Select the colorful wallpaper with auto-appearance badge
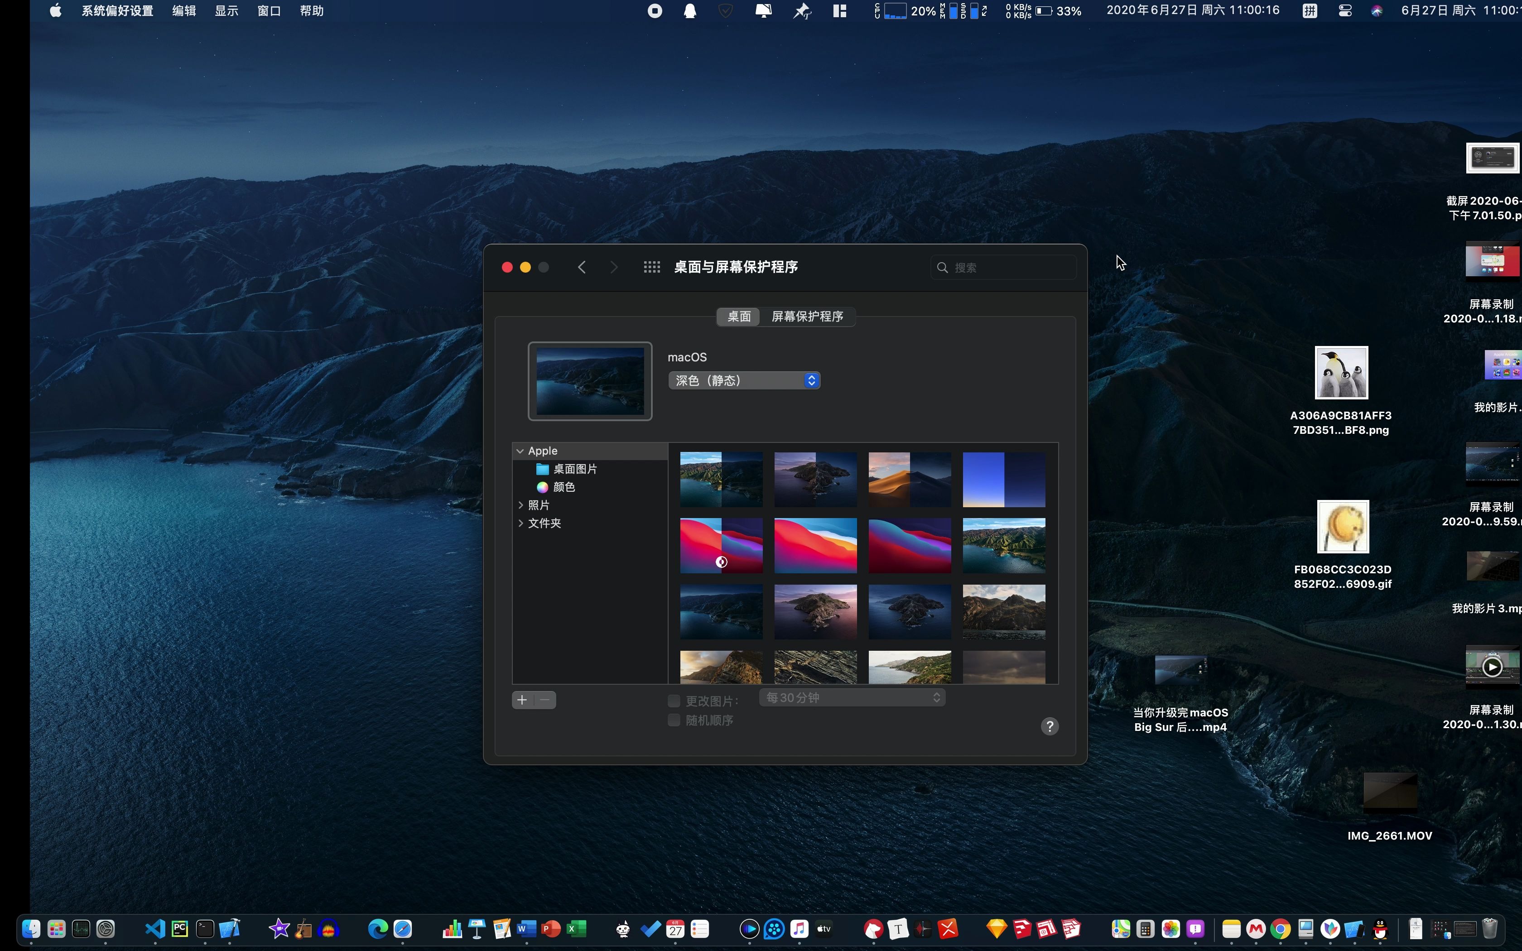The height and width of the screenshot is (951, 1522). click(x=722, y=546)
